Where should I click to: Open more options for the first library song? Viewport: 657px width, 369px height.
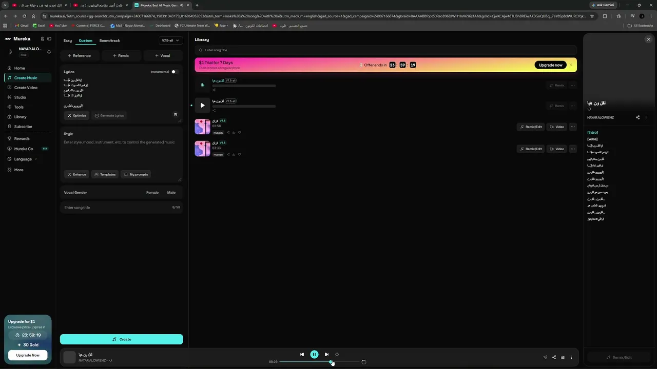coord(573,85)
